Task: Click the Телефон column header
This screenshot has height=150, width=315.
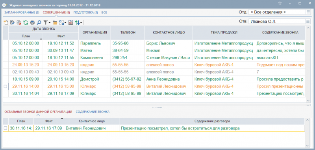Action: (x=128, y=32)
